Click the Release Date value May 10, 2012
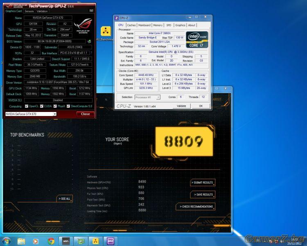The height and width of the screenshot is (246, 307). 33,36
